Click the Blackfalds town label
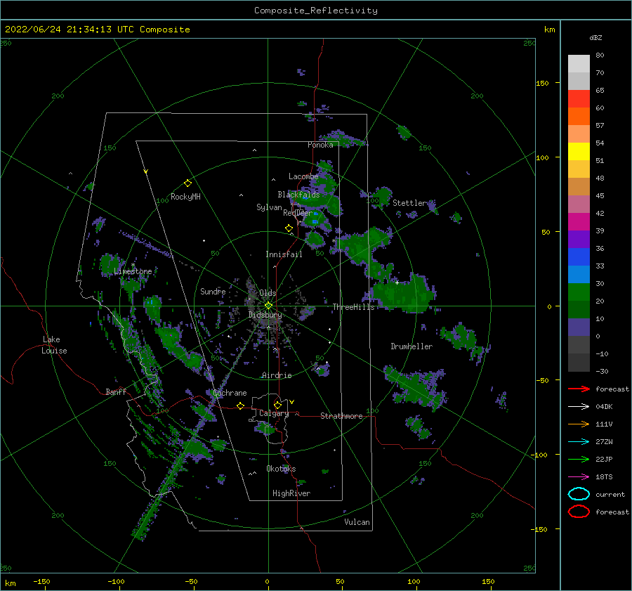This screenshot has height=591, width=632. (x=298, y=195)
